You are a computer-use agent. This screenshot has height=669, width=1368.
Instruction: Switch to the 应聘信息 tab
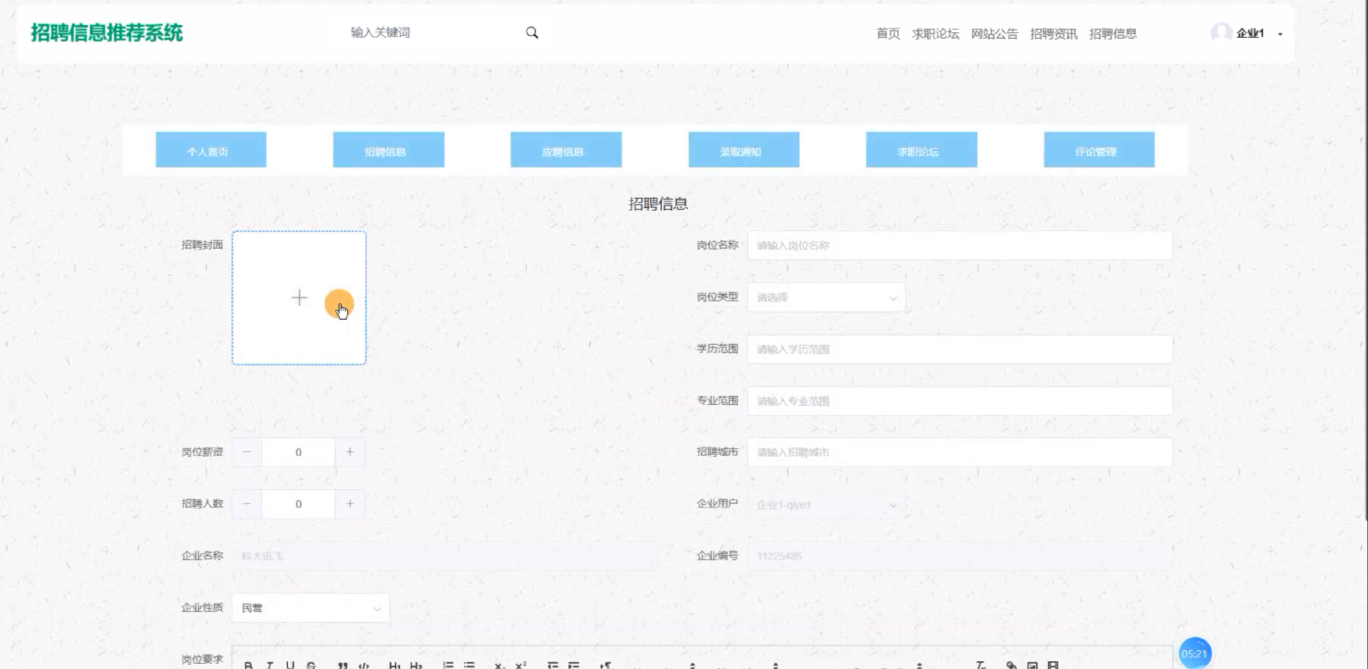(566, 151)
